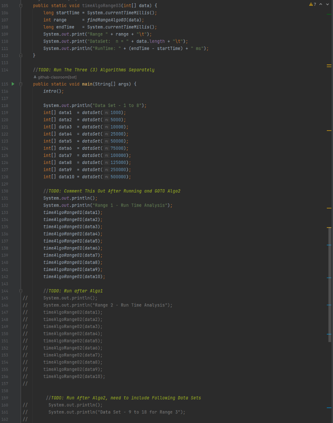This screenshot has width=333, height=423.
Task: Click line number 115 in the gutter
Action: coord(5,84)
